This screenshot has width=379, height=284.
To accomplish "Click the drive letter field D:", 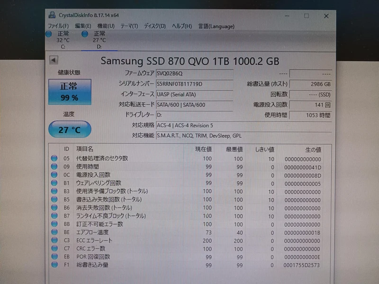I will (194, 115).
